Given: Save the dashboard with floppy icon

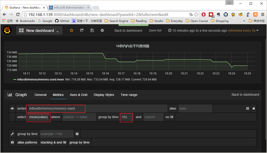Looking at the screenshot, I should 92,30.
